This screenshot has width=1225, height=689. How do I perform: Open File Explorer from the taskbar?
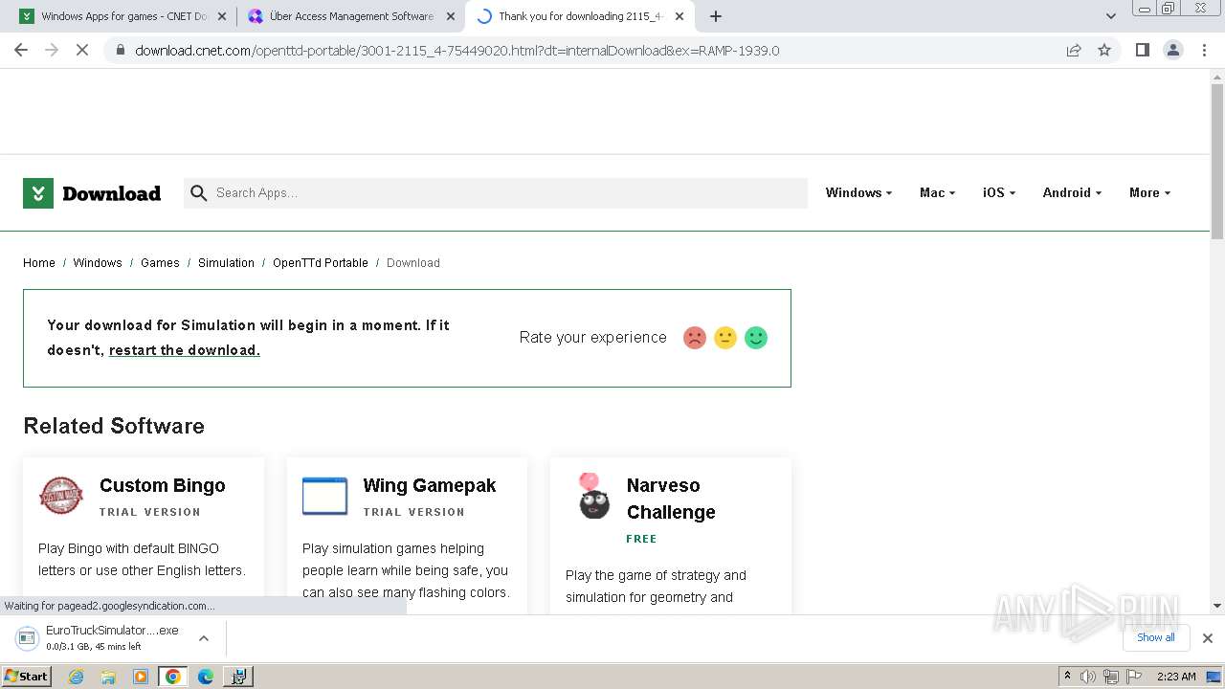(108, 677)
